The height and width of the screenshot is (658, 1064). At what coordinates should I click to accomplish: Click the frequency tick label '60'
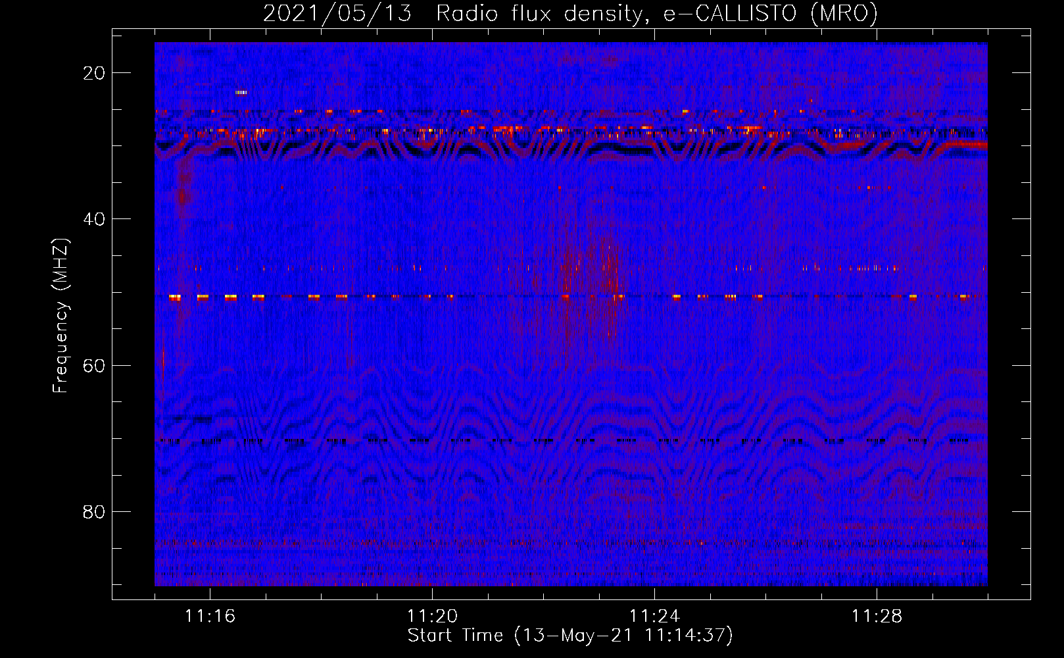click(94, 365)
